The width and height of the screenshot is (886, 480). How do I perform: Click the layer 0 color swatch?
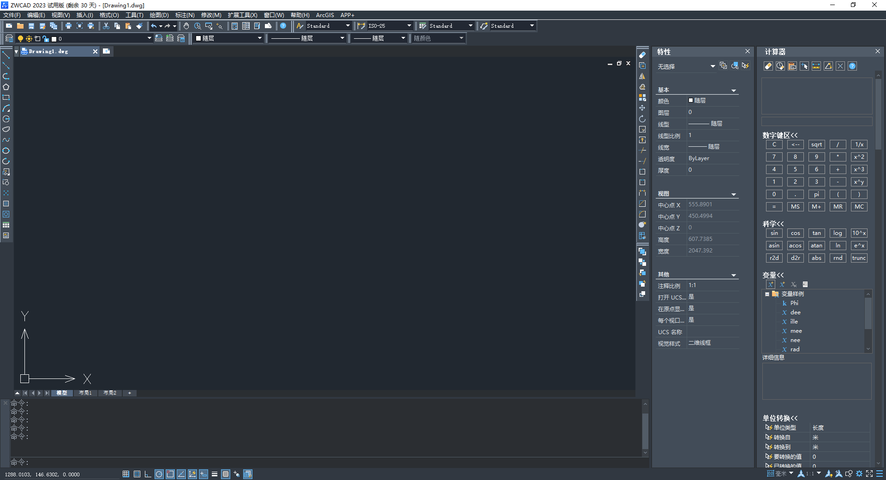pyautogui.click(x=54, y=39)
